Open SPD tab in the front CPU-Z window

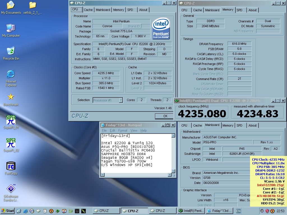(130, 10)
